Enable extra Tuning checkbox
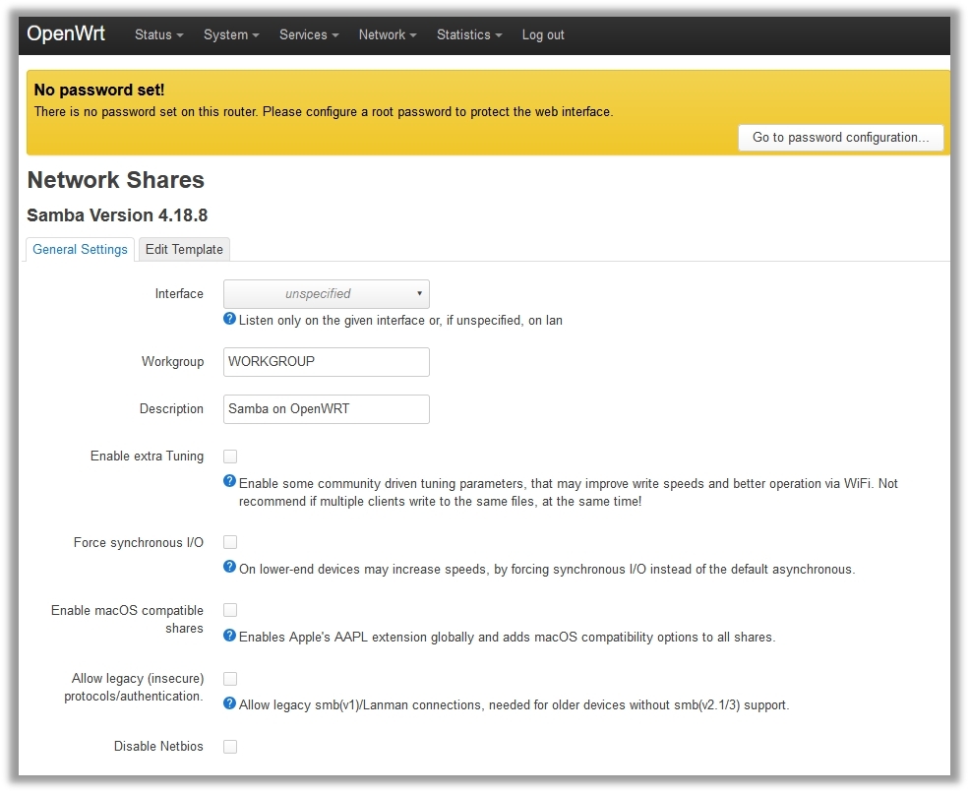Viewport: 970px width, 793px height. tap(230, 457)
